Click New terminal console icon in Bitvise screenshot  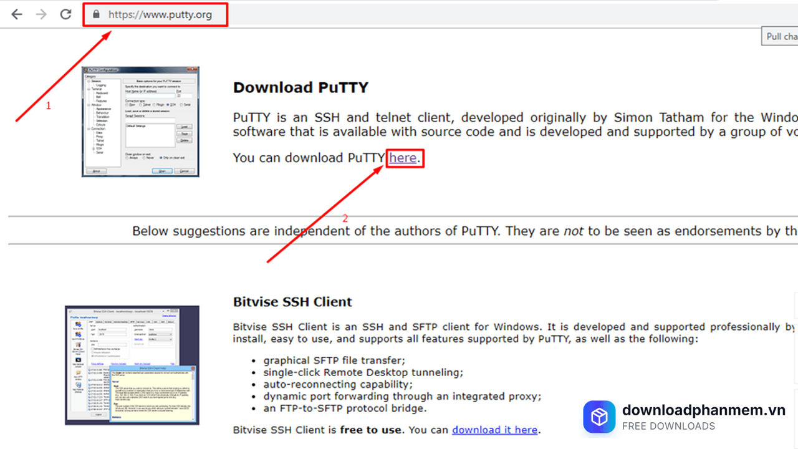click(79, 360)
